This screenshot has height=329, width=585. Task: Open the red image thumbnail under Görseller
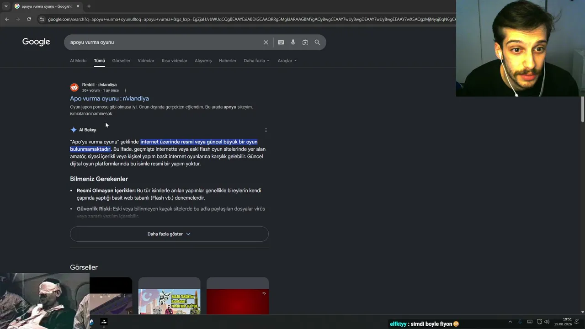(238, 296)
